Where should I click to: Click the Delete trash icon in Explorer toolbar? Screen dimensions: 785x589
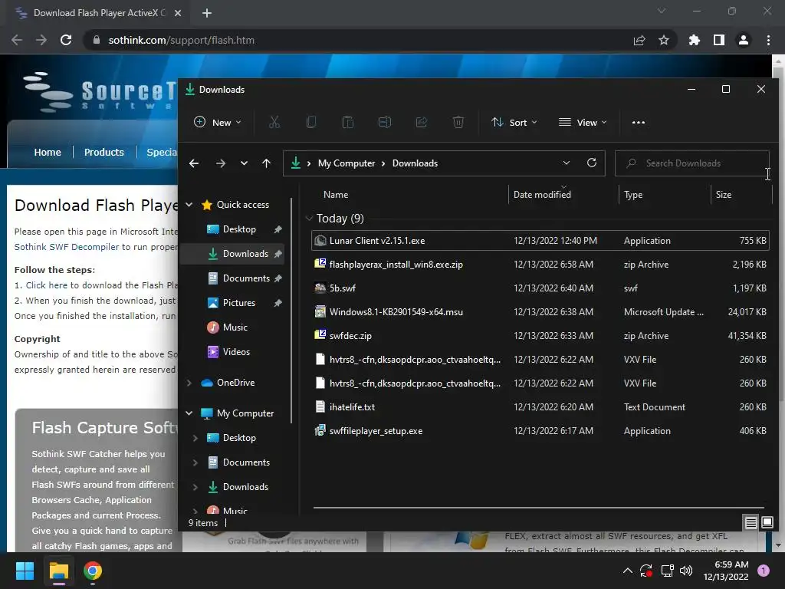pos(458,122)
